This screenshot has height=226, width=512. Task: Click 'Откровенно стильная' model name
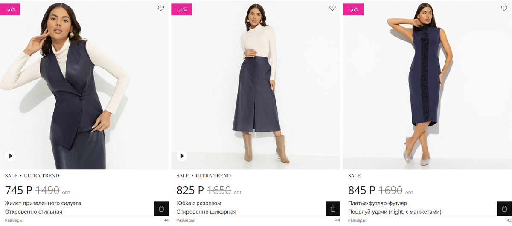coord(34,212)
